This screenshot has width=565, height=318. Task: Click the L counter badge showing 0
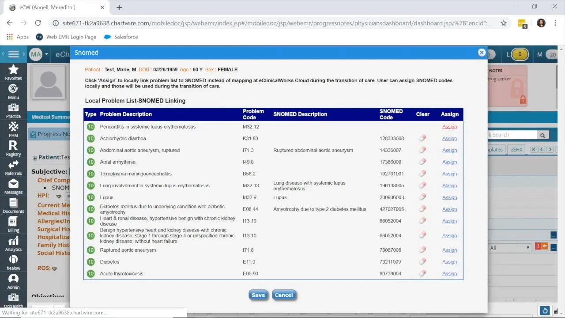pyautogui.click(x=520, y=54)
